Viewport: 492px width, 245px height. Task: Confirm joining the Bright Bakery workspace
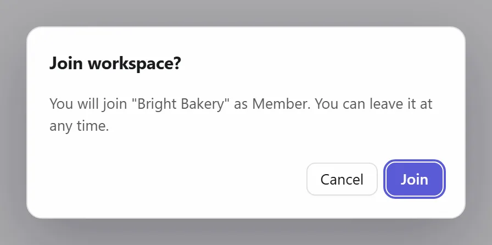(414, 179)
